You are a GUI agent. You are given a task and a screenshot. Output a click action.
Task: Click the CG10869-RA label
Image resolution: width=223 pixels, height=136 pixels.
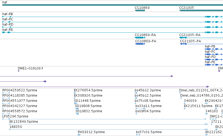tap(145, 35)
